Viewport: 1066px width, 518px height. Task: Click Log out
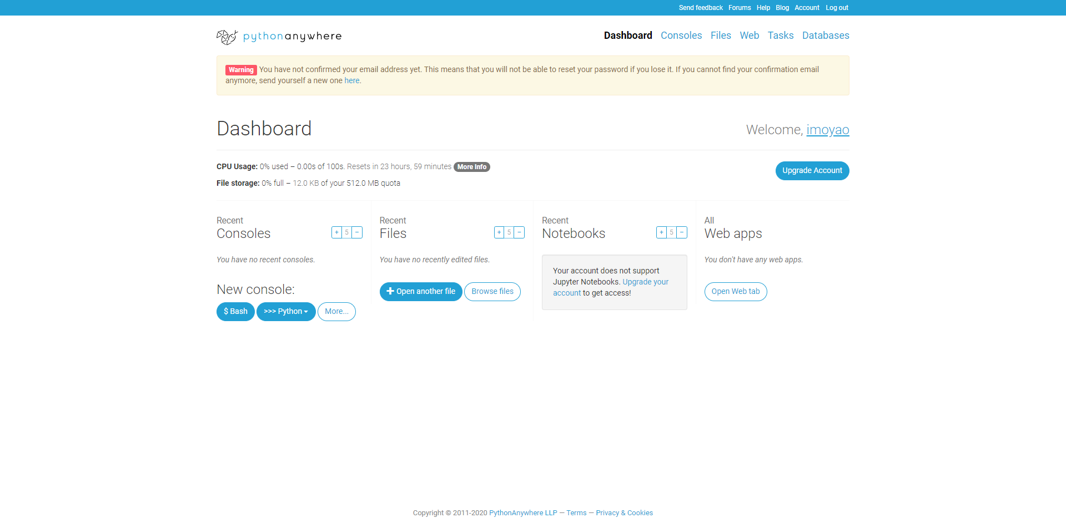837,8
